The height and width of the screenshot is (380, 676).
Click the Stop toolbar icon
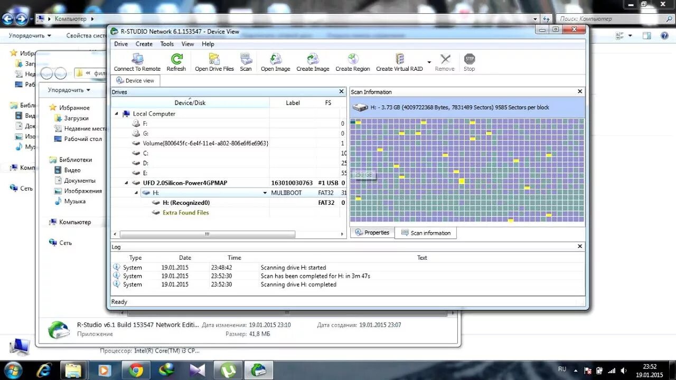[469, 62]
